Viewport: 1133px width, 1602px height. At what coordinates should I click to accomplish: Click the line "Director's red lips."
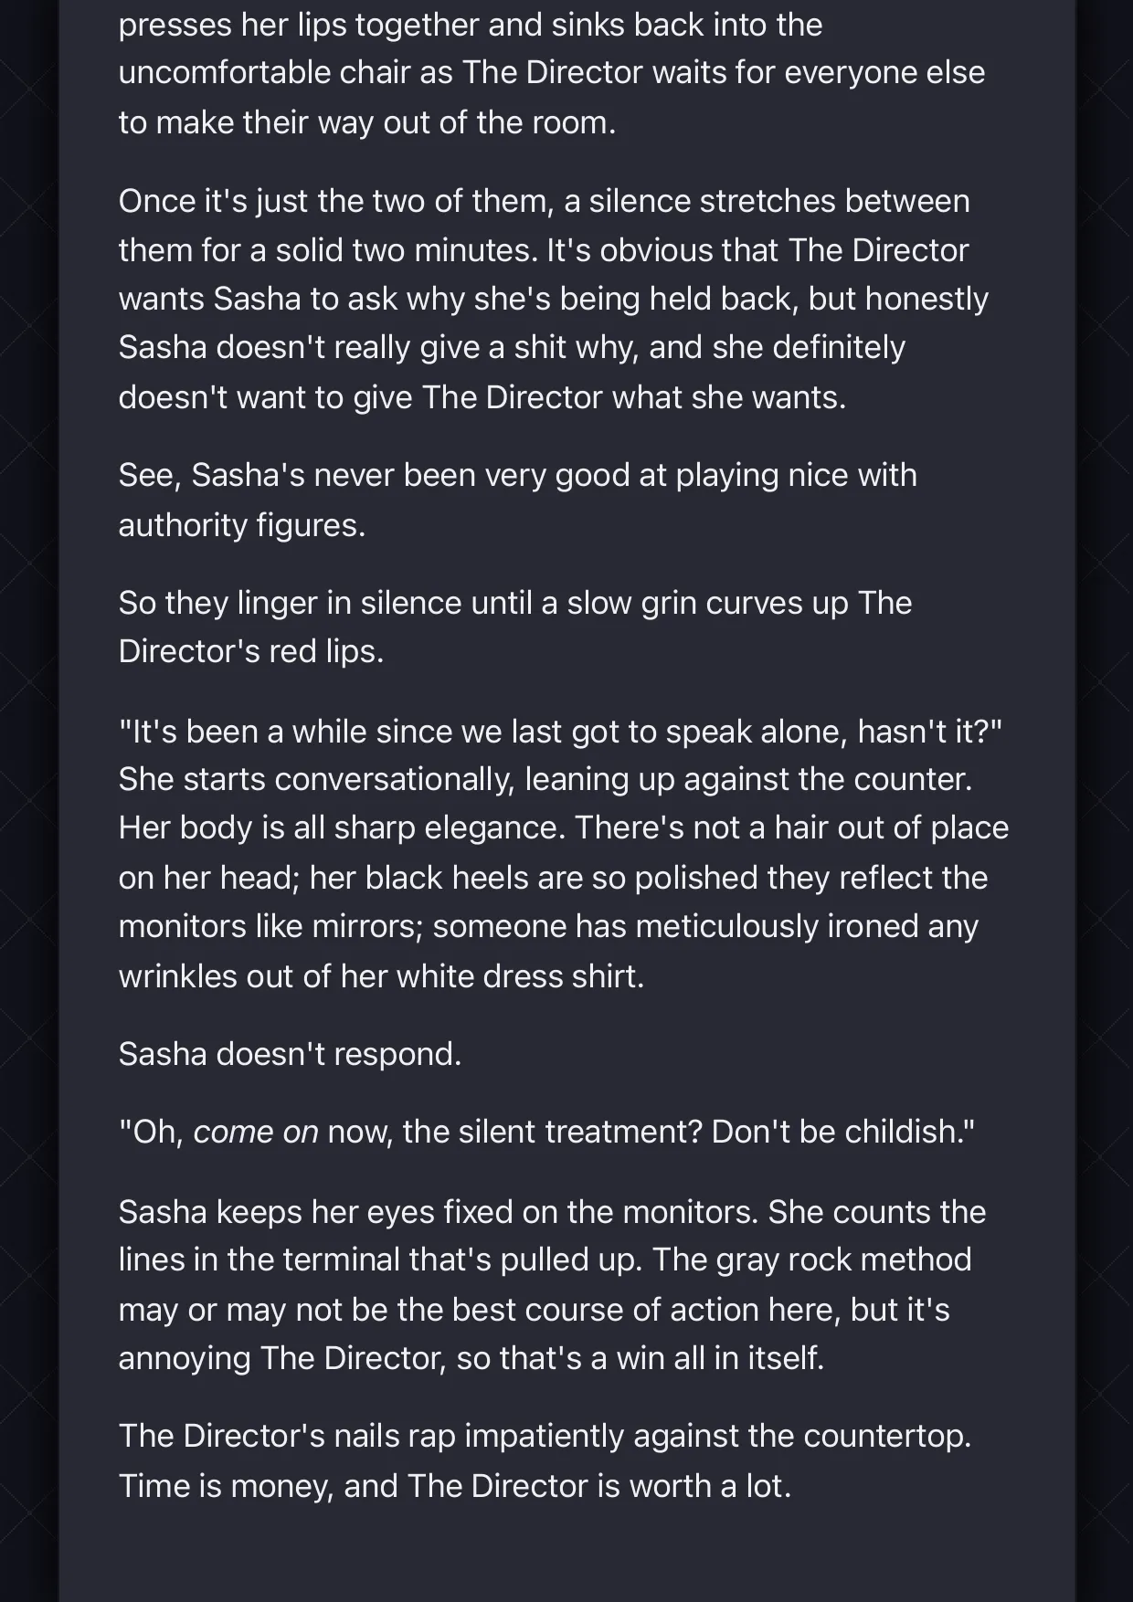[x=251, y=651]
